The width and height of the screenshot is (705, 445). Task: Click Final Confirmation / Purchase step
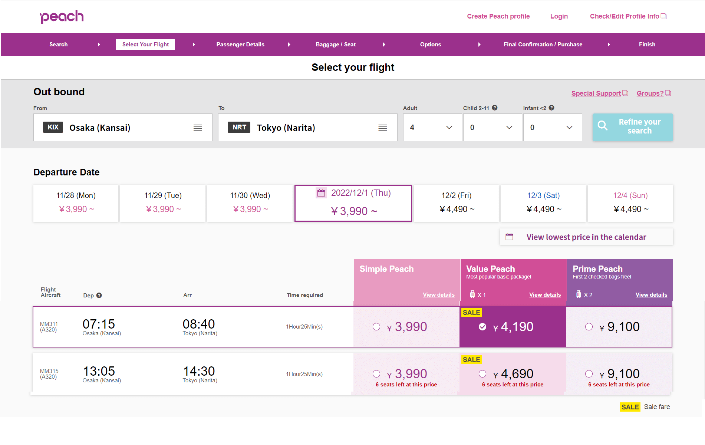543,44
